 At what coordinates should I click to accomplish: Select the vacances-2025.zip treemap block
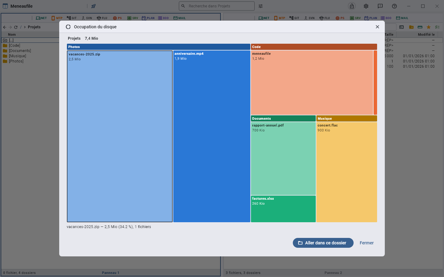[120, 136]
